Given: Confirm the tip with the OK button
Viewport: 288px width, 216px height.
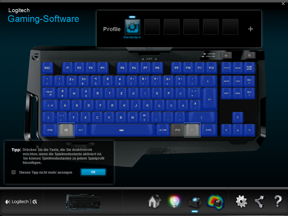Looking at the screenshot, I should tap(93, 172).
